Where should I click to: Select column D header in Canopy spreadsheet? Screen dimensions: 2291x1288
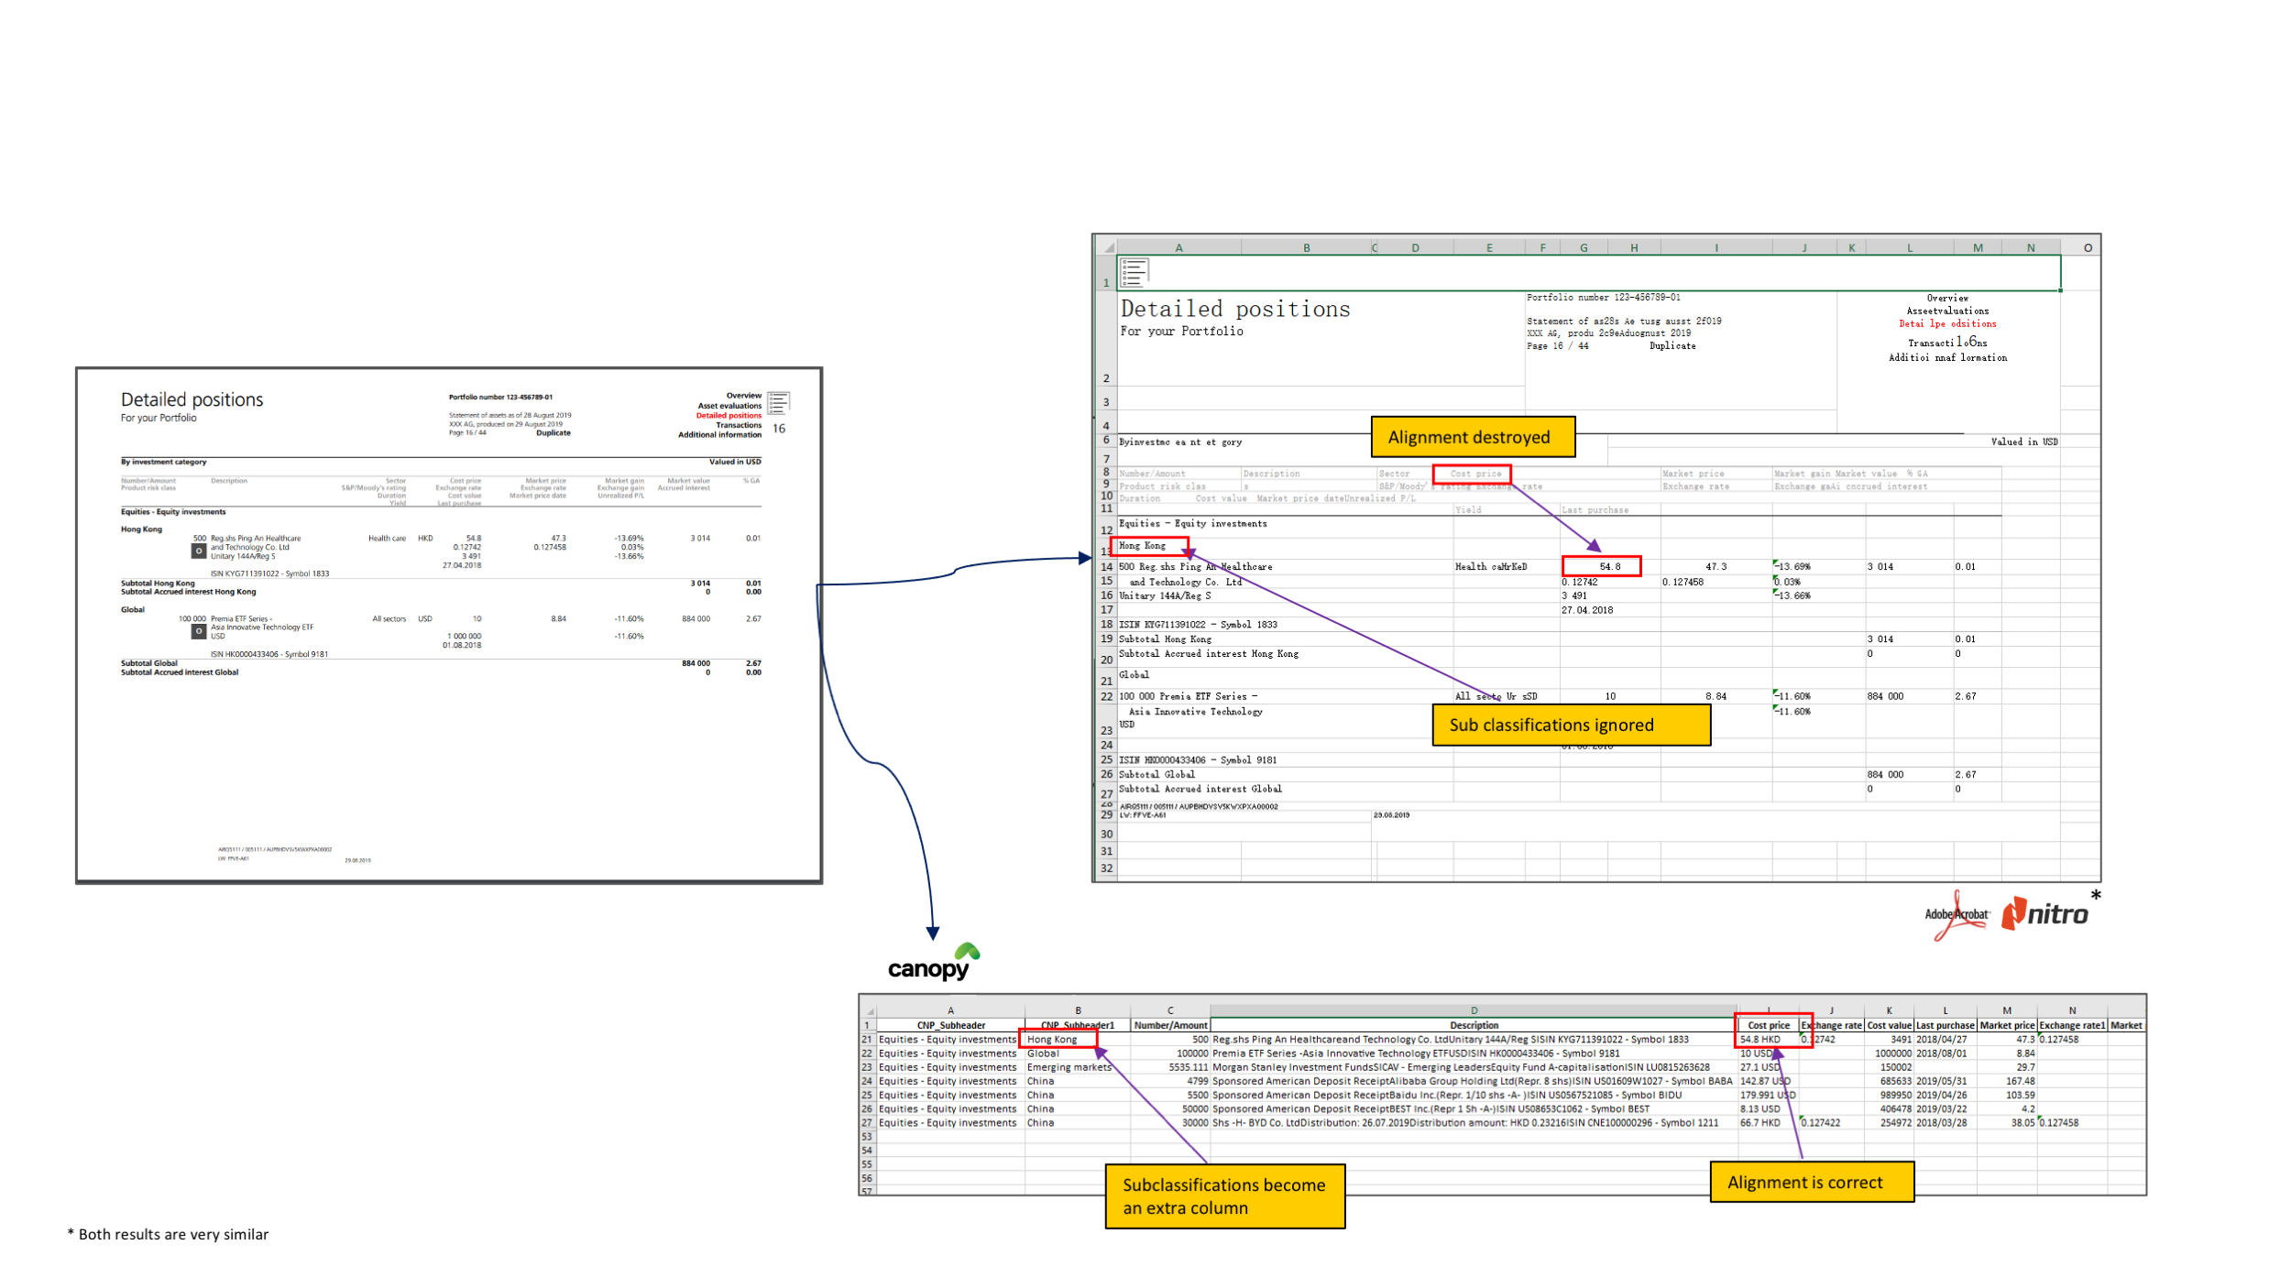pyautogui.click(x=1474, y=1011)
